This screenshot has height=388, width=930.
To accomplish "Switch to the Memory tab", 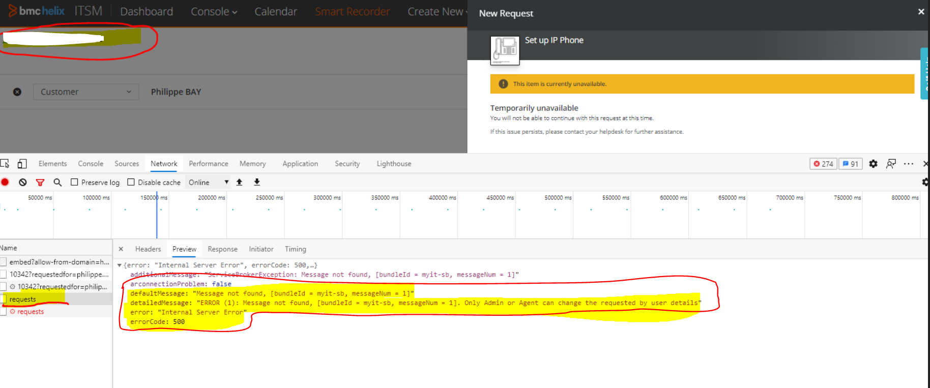I will point(253,164).
